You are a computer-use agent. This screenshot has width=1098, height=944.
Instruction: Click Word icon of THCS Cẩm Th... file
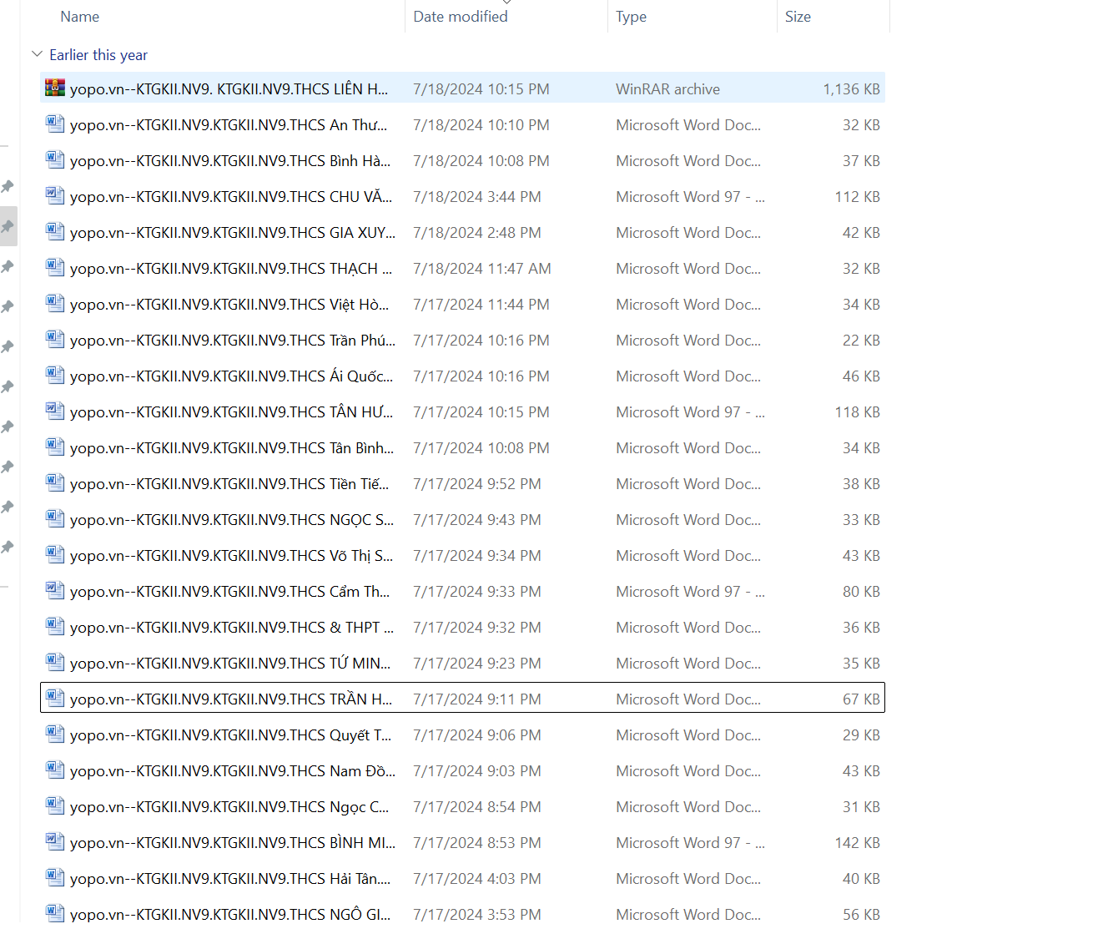point(55,590)
